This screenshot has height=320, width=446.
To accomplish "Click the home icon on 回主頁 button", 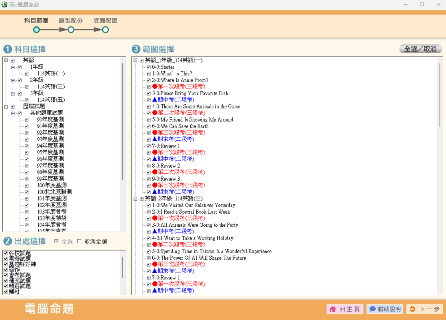I will click(x=333, y=309).
